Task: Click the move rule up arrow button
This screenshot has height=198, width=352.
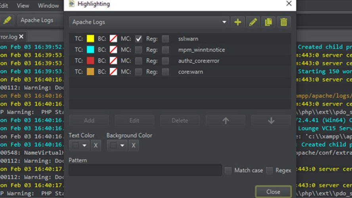Action: [x=226, y=121]
